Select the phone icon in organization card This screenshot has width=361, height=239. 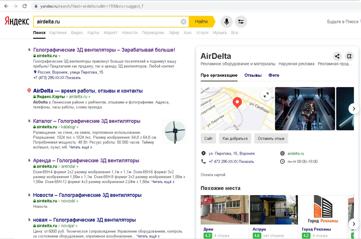(204, 161)
